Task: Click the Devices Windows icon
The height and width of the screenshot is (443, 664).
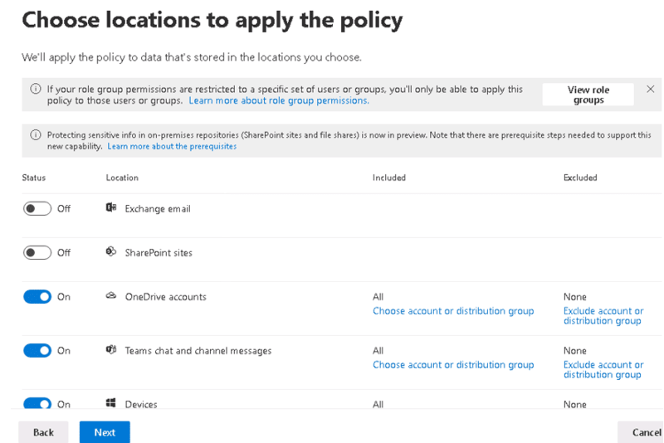Action: 111,403
